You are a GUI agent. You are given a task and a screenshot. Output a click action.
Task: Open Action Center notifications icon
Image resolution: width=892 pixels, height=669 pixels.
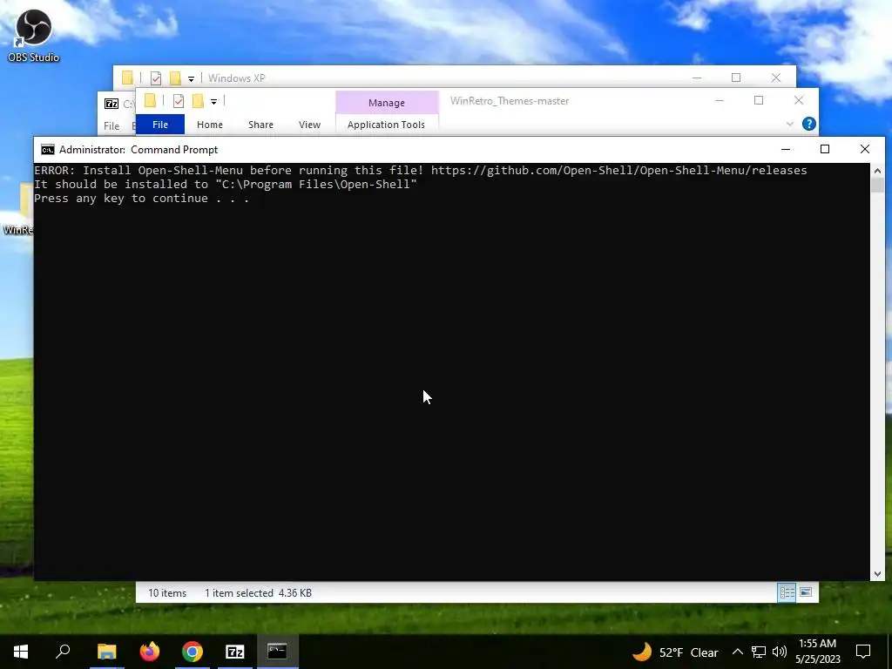(863, 652)
